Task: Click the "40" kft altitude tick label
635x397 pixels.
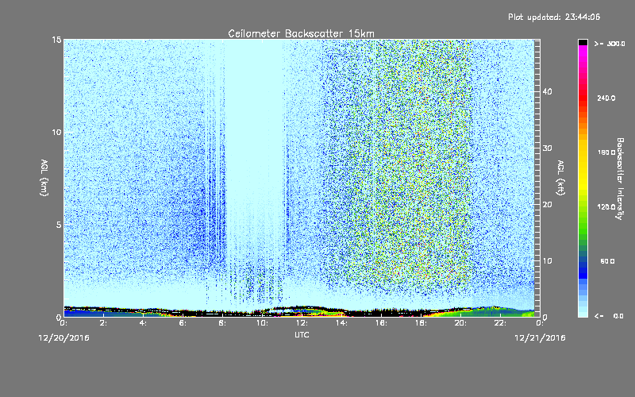Action: click(x=547, y=91)
